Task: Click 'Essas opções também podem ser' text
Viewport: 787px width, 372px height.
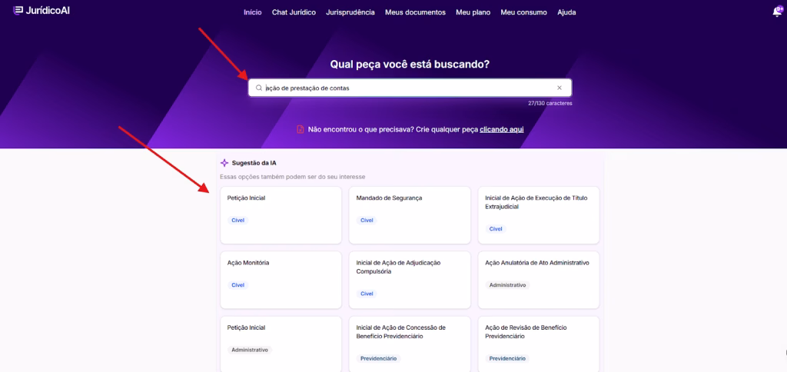Action: 293,177
